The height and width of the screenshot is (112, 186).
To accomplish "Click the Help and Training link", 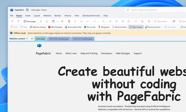I will point(89,53).
